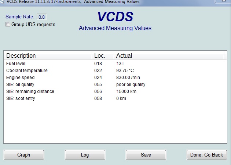The width and height of the screenshot is (231, 165).
Task: Click the VCDS window title icon
Action: pyautogui.click(x=2, y=1)
